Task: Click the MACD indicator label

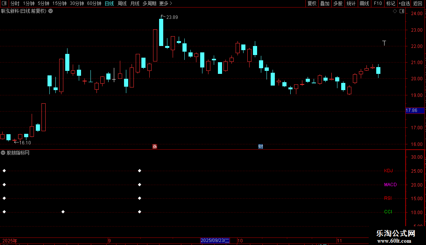Action: 391,185
